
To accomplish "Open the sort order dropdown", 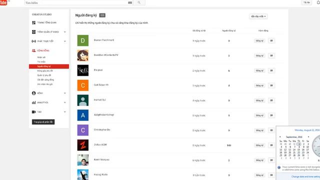I will (258, 16).
